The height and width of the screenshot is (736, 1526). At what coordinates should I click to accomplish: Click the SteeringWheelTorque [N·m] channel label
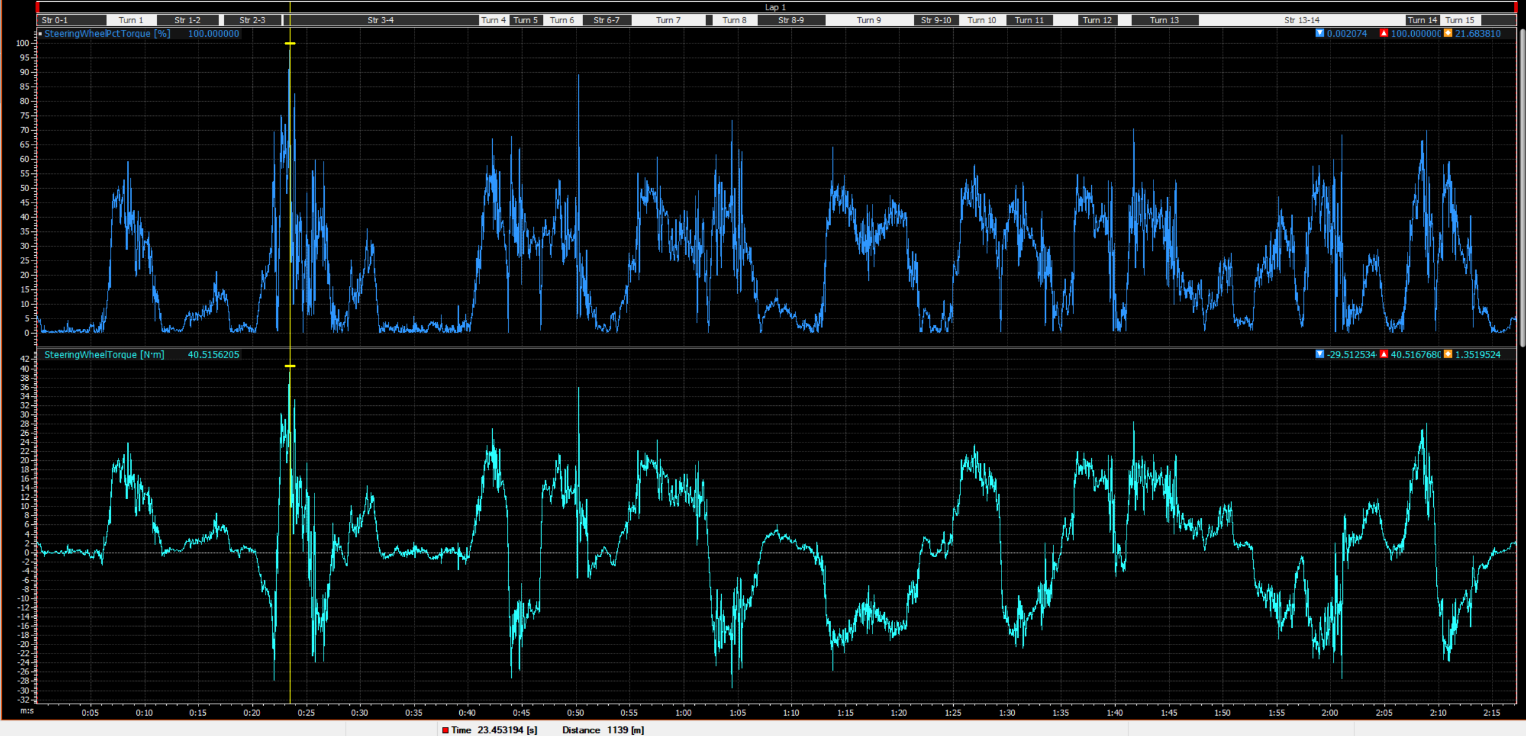pyautogui.click(x=104, y=355)
